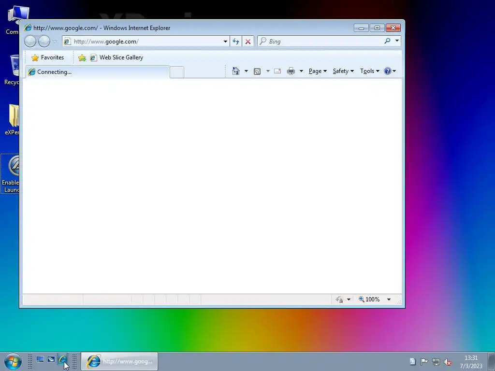Click the tray document icon

tap(412, 362)
